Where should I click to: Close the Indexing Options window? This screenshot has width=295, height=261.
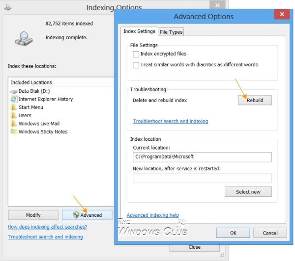tap(217, 5)
